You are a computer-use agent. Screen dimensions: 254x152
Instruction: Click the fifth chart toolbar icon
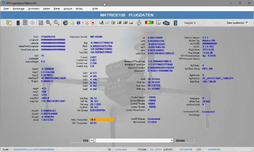click(125, 23)
